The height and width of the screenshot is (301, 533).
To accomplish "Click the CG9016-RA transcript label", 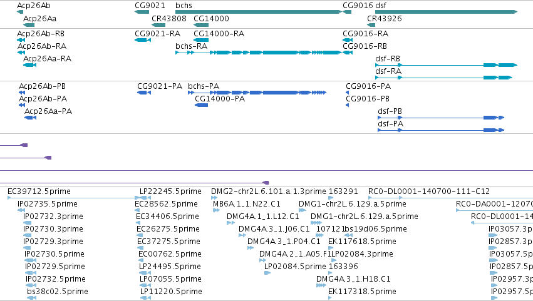I will (365, 34).
